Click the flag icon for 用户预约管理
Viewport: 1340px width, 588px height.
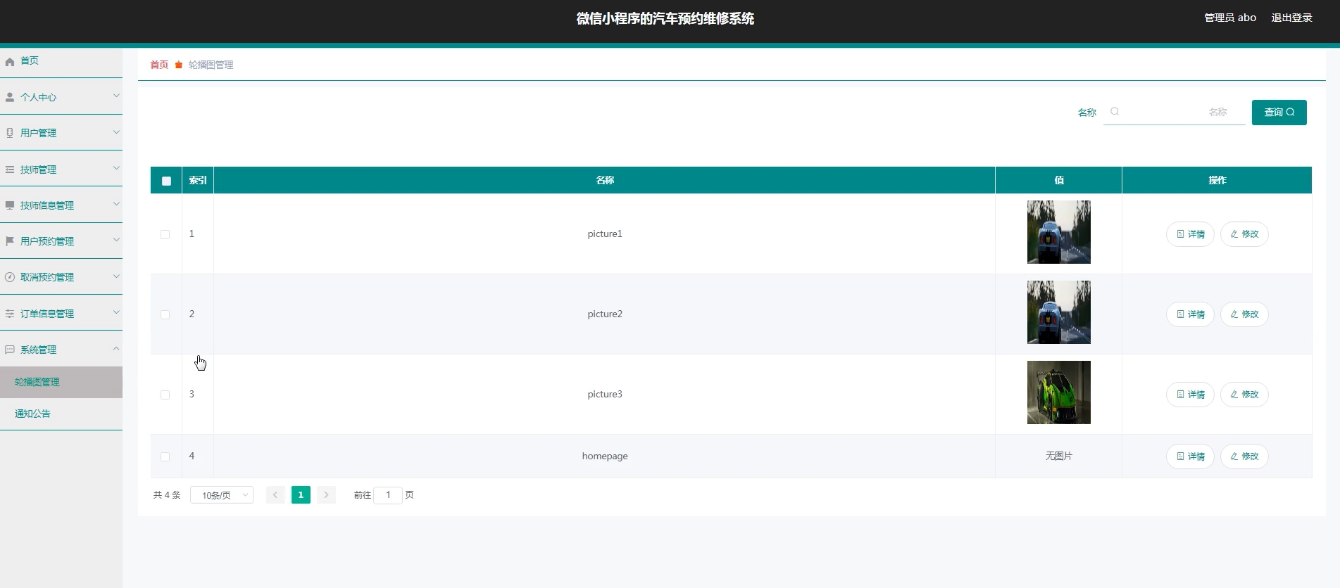10,241
